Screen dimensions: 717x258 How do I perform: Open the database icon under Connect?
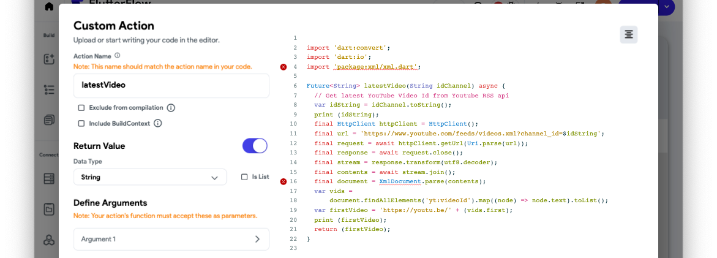click(x=49, y=178)
